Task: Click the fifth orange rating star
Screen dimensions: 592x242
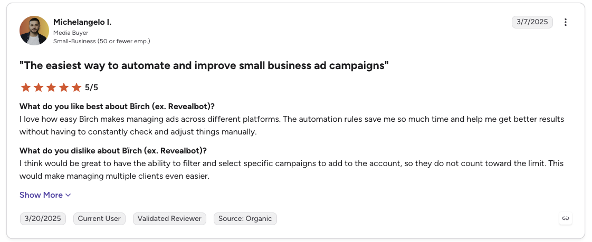Action: 77,88
